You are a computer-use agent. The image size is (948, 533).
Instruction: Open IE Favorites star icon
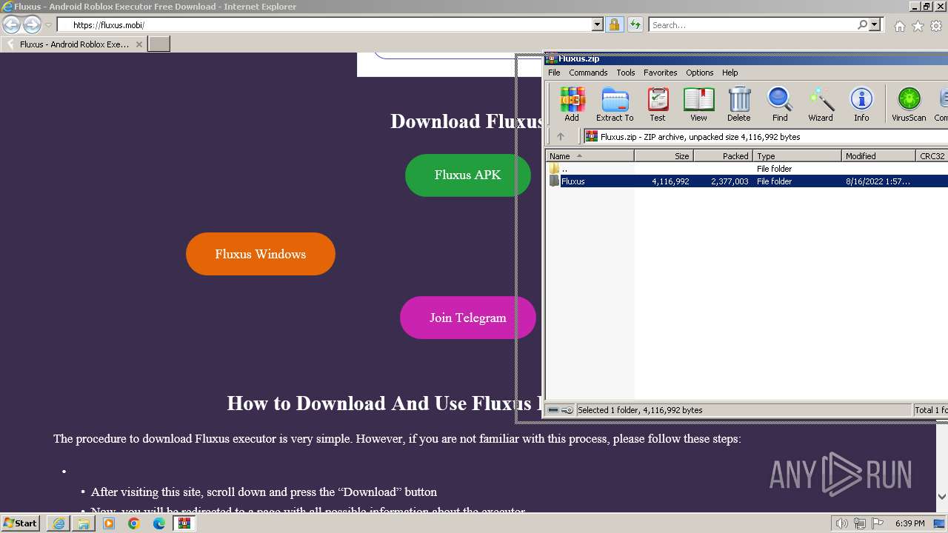[918, 26]
